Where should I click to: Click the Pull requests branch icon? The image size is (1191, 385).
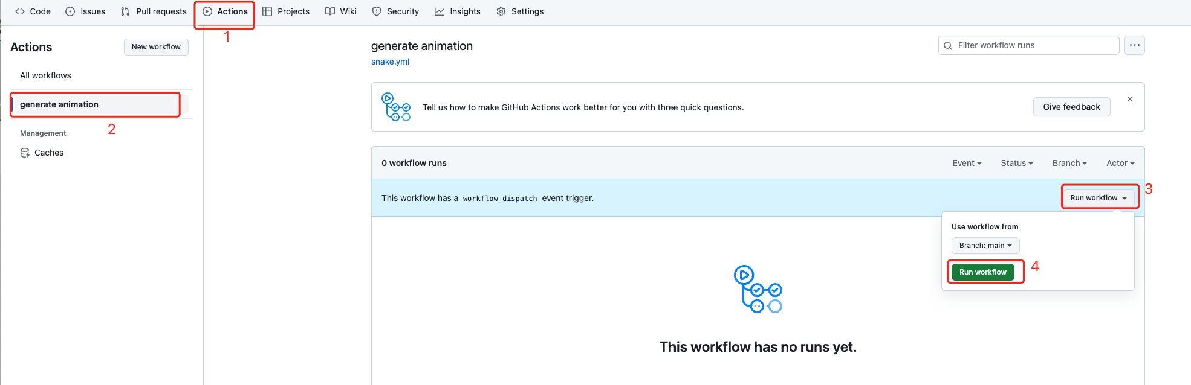click(x=125, y=11)
